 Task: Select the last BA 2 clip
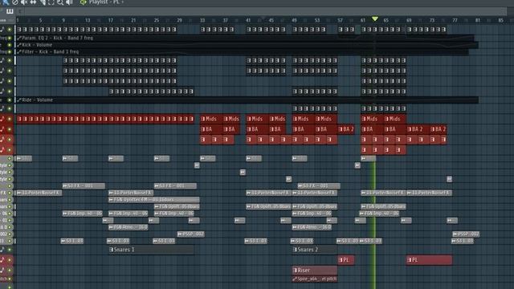tap(439, 129)
